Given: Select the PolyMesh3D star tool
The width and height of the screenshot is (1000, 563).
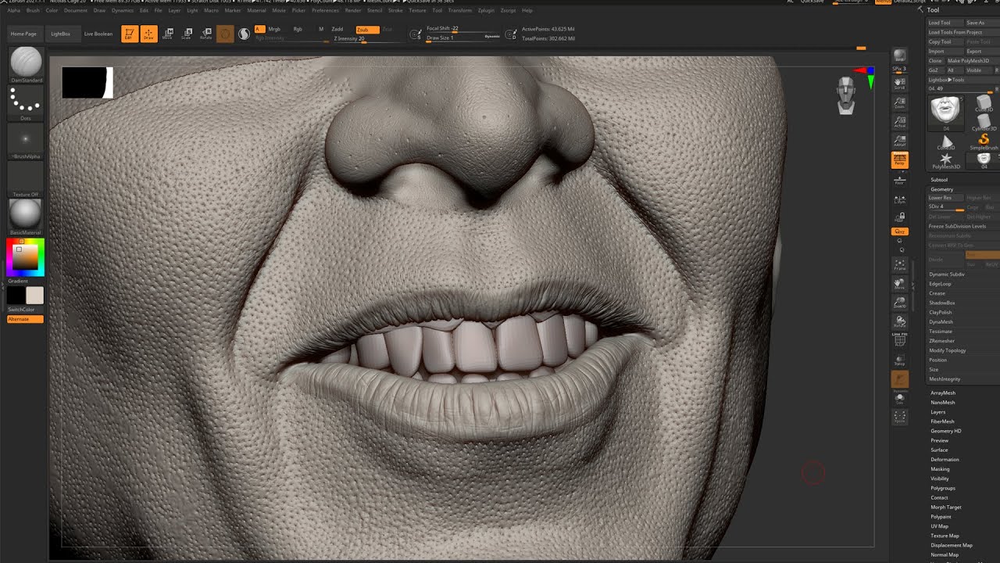Looking at the screenshot, I should coord(946,160).
